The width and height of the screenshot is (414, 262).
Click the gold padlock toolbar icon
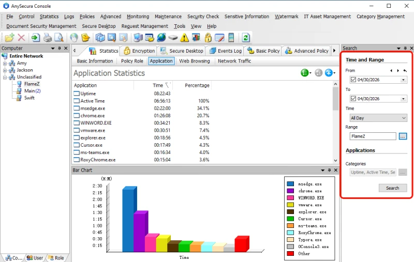coord(208,38)
